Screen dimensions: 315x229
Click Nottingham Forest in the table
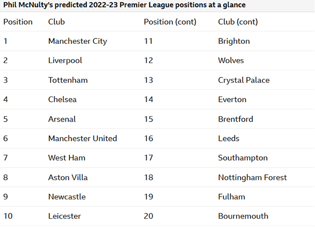[252, 177]
